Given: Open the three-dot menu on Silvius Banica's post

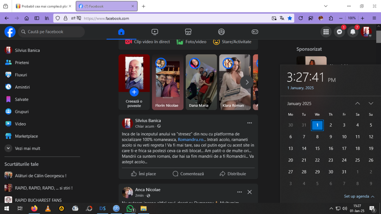Looking at the screenshot, I should point(250,123).
